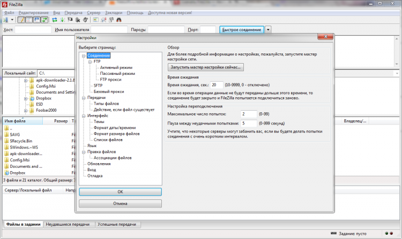
Task: Click the green activity indicator light
Action: [x=386, y=233]
